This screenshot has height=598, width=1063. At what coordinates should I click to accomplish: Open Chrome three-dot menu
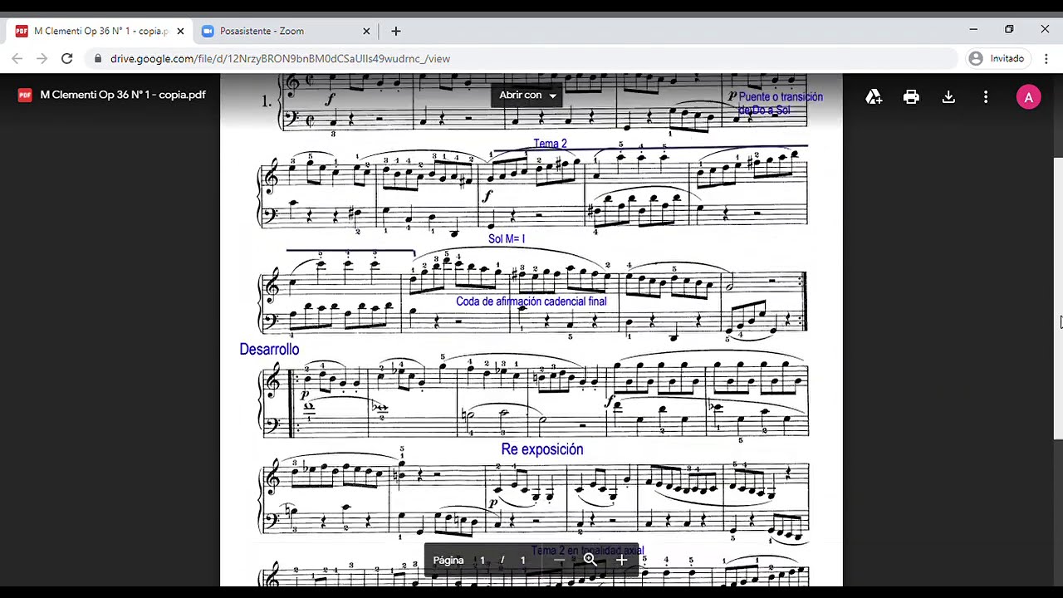point(1046,58)
